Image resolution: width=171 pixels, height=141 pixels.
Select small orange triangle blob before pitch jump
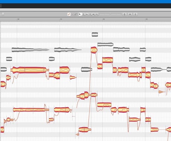[78, 134]
